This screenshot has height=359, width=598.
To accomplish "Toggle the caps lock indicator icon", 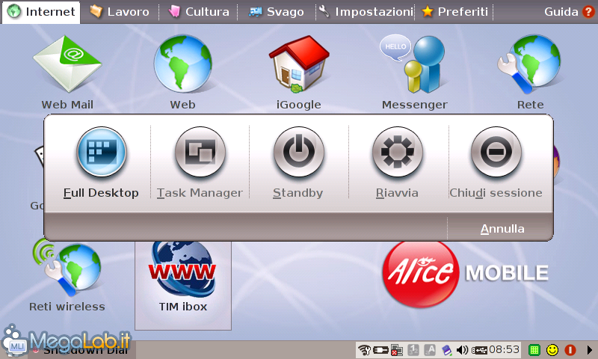I will point(430,350).
